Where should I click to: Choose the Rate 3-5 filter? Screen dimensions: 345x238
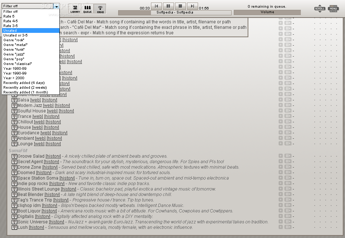click(31, 26)
